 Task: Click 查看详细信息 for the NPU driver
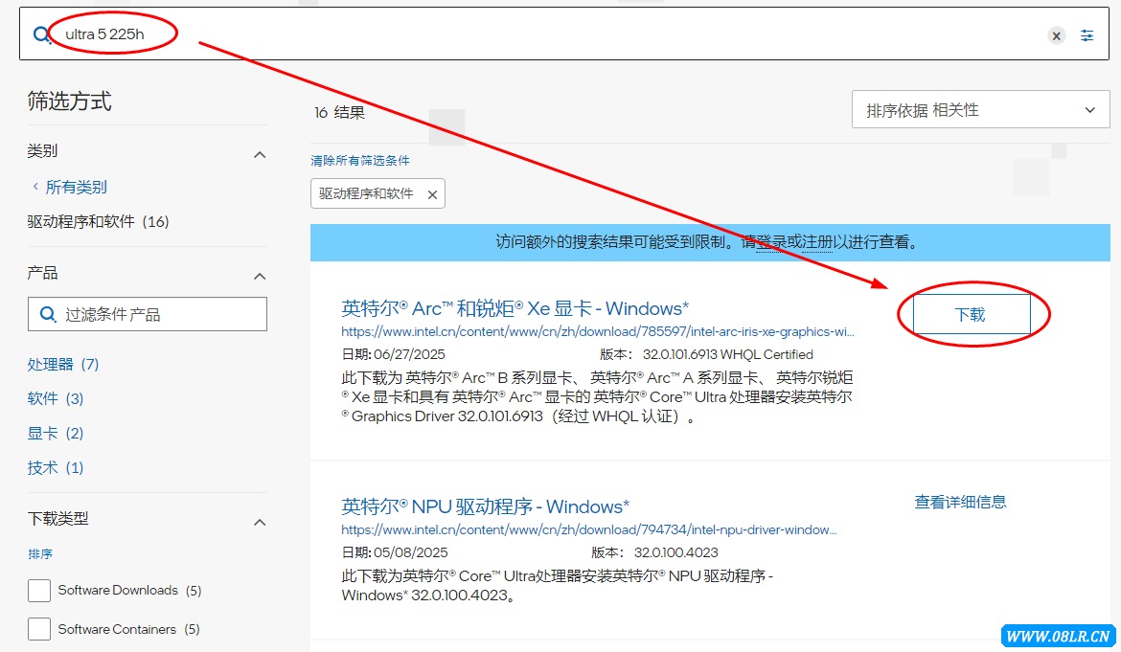[960, 502]
